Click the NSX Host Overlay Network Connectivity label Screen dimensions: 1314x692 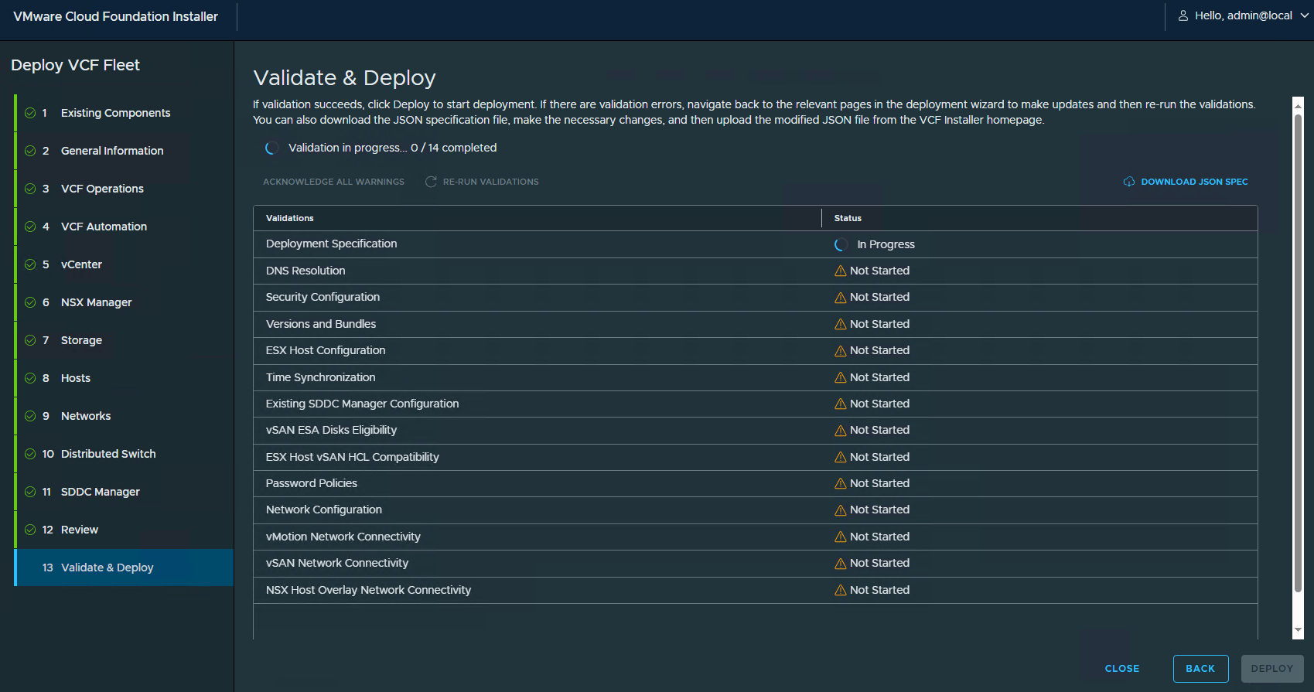point(368,590)
